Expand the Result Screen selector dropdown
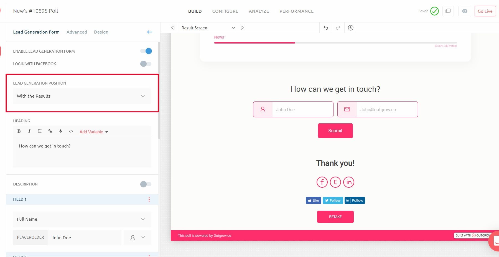Image resolution: width=499 pixels, height=257 pixels. pos(208,28)
